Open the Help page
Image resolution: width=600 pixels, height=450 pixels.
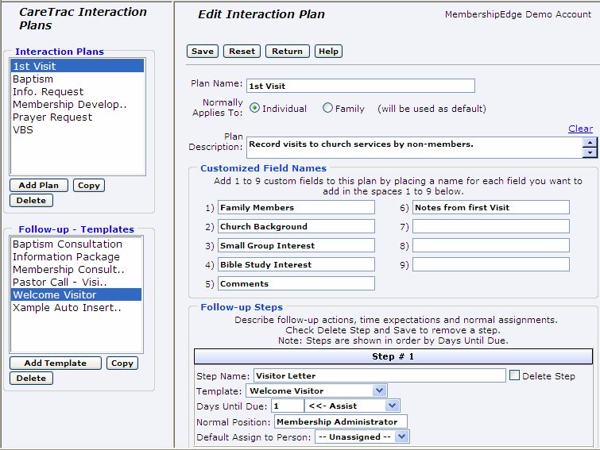[x=327, y=52]
